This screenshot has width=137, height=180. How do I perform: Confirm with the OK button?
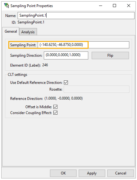[x=63, y=173]
